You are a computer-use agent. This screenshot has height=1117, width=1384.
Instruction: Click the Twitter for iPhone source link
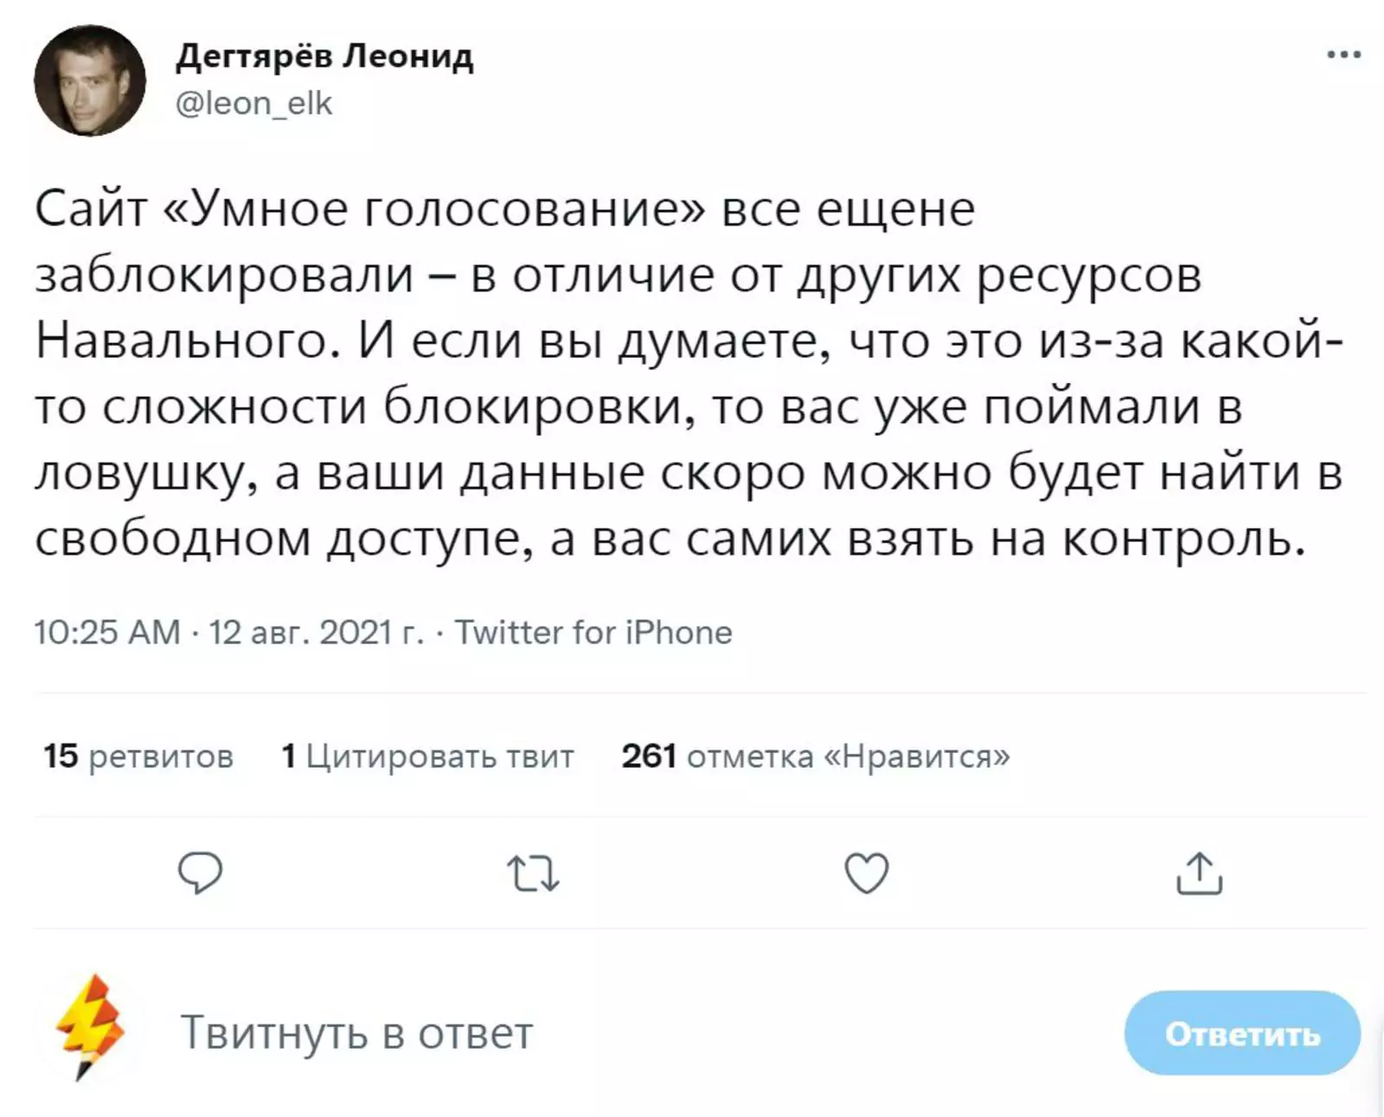[593, 633]
